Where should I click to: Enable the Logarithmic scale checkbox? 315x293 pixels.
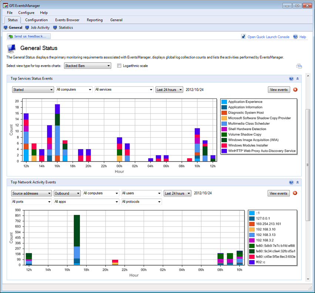point(119,66)
